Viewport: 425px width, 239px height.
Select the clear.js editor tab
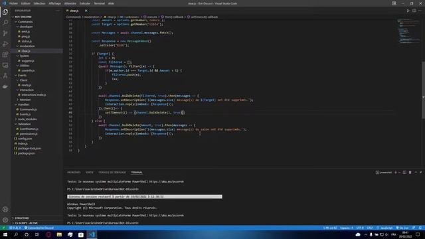click(74, 11)
